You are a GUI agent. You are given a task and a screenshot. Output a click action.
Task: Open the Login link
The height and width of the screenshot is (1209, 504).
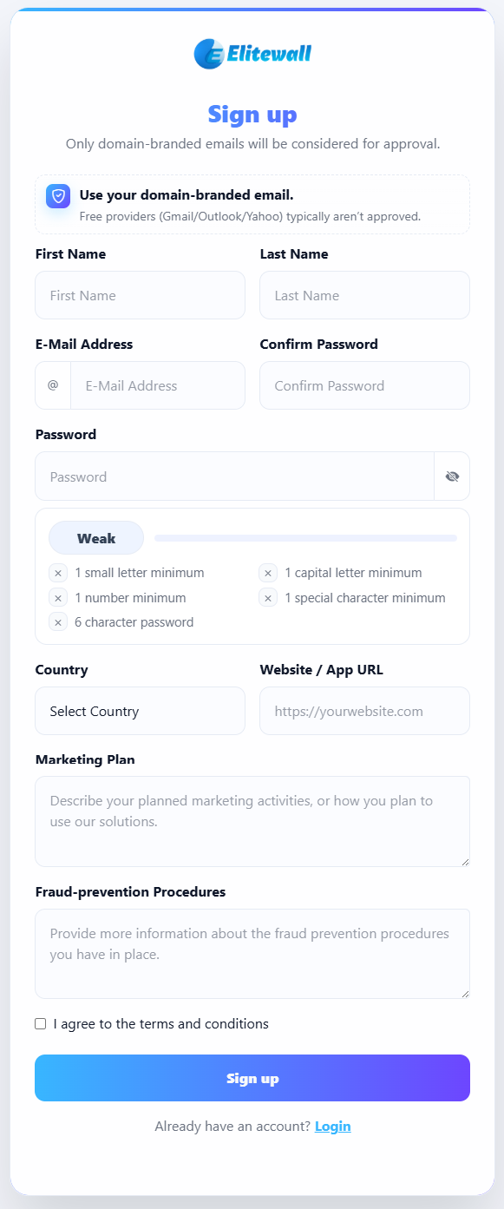tap(333, 1126)
